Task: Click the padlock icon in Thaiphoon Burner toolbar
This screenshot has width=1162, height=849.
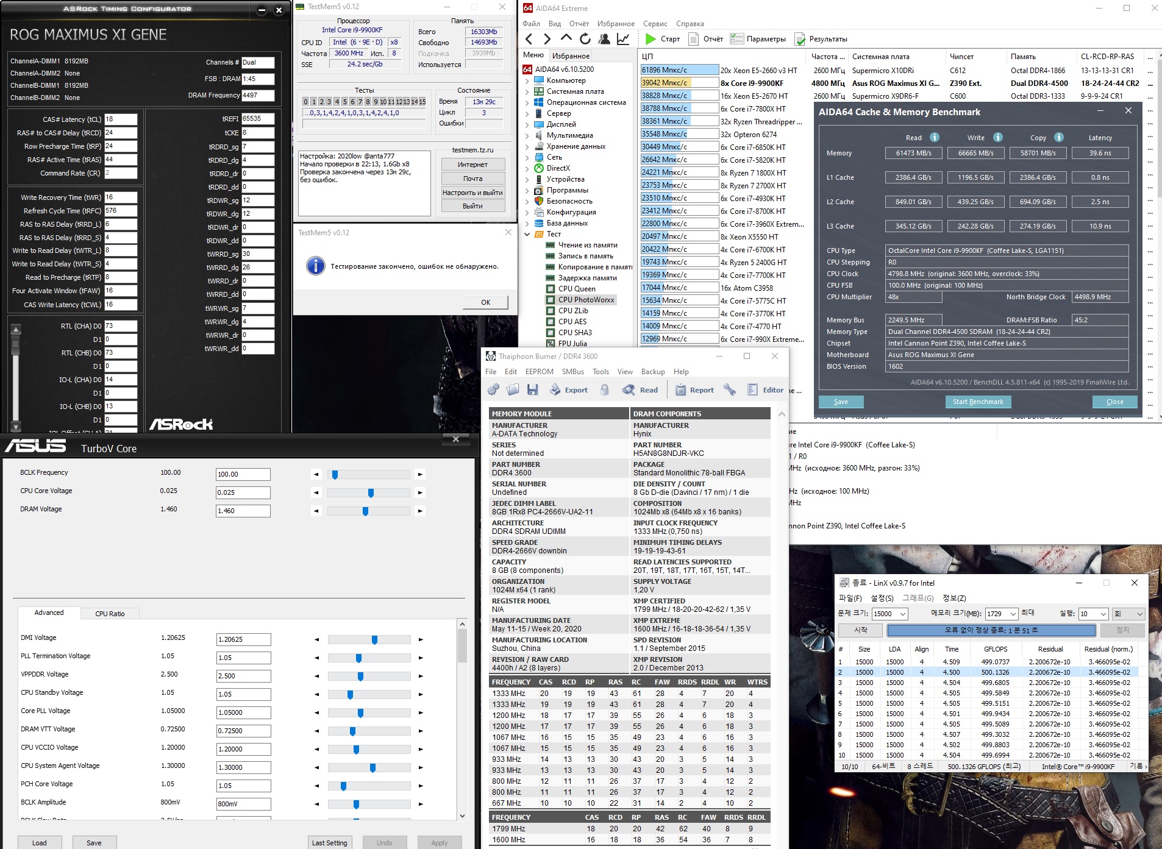Action: (604, 390)
